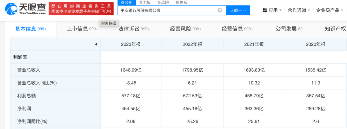
Task: Open the 经营信息 tab
Action: tap(237, 29)
